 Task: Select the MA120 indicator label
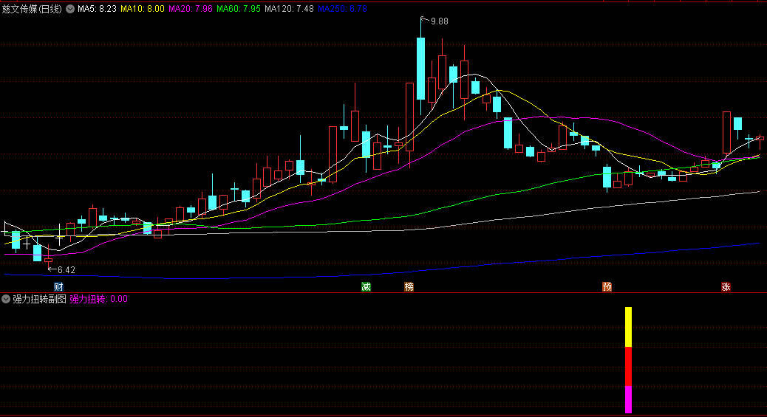coord(289,9)
